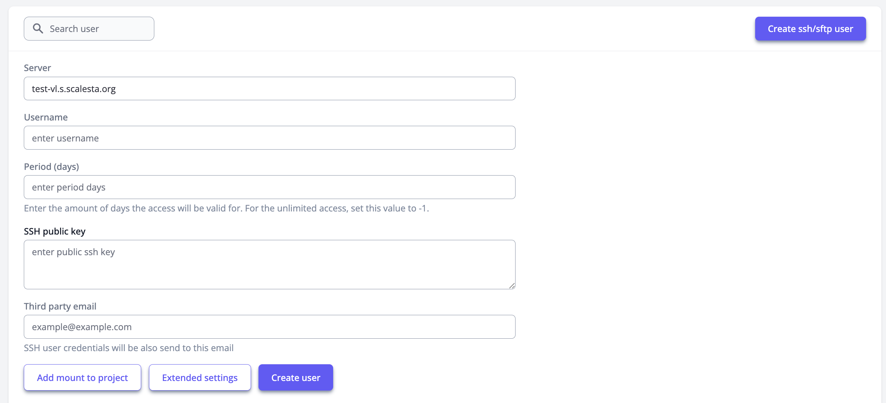This screenshot has height=403, width=886.
Task: Click the Third party email label
Action: [60, 306]
